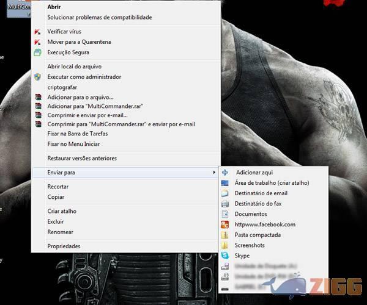The width and height of the screenshot is (367, 305).
Task: Click the Documentos icon in the submenu
Action: tap(224, 214)
